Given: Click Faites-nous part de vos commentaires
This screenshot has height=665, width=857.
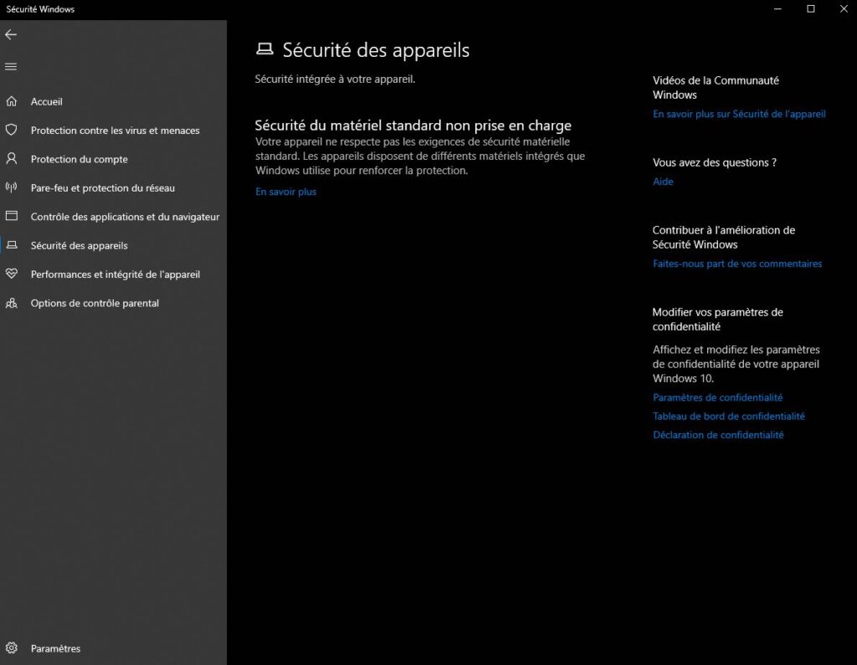Looking at the screenshot, I should 737,263.
